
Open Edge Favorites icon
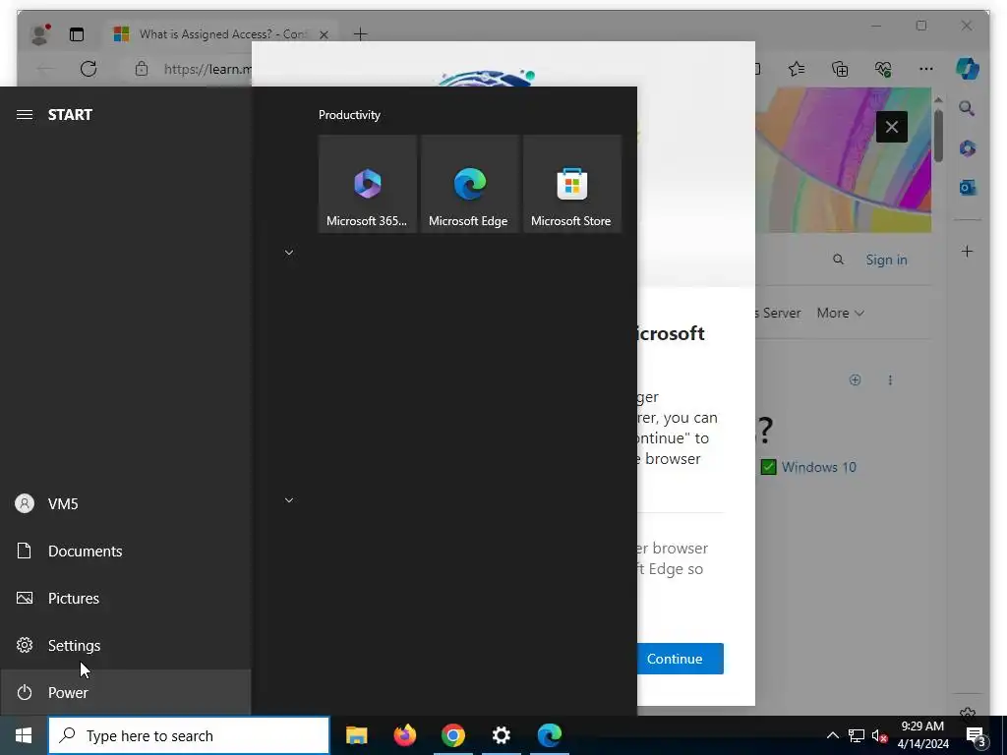797,69
